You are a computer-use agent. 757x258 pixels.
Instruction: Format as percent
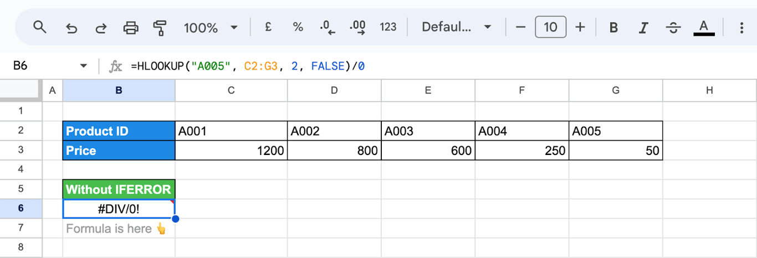tap(298, 27)
